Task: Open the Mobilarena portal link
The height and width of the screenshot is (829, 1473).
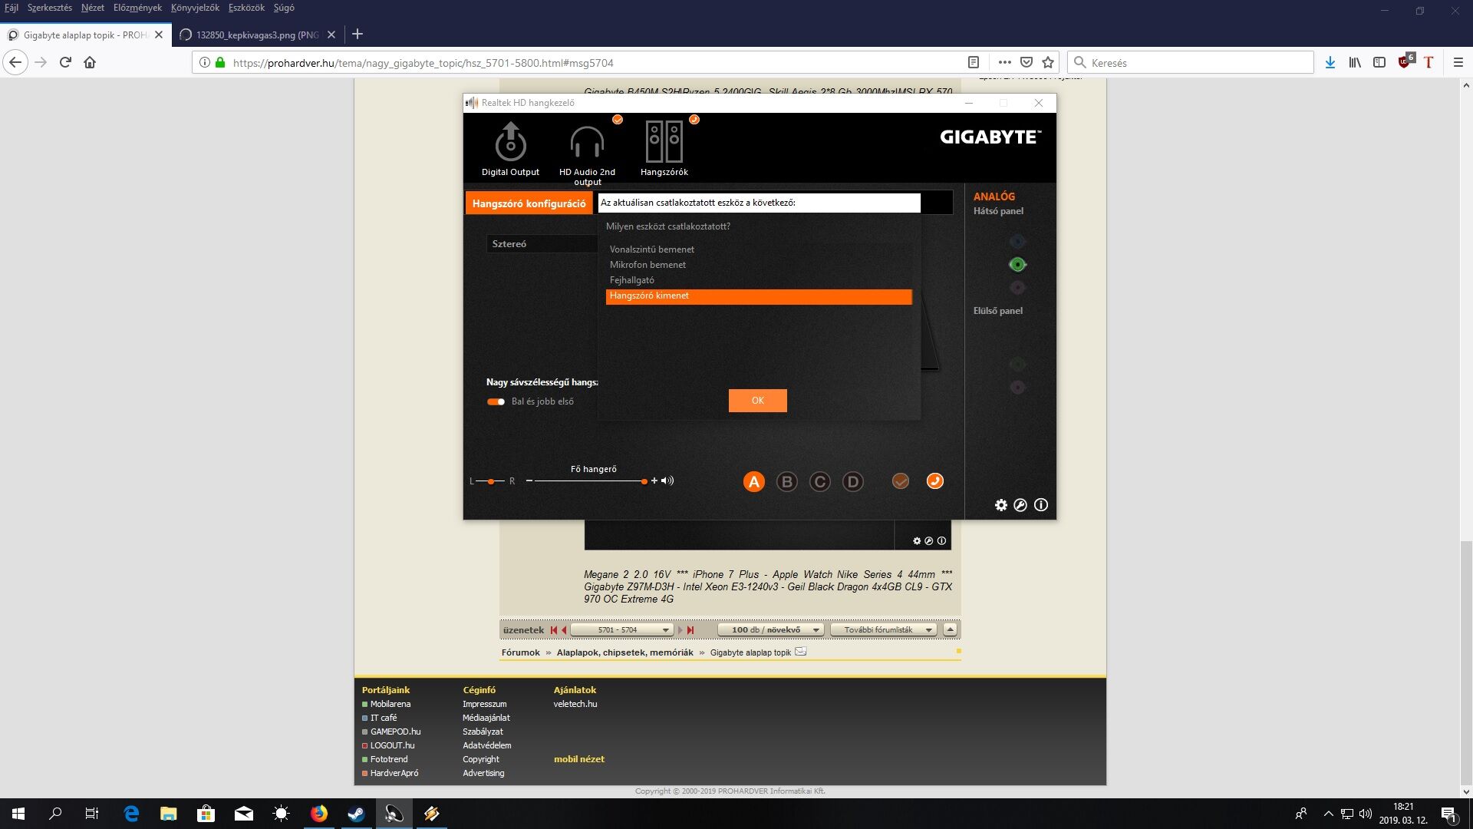Action: pos(390,704)
